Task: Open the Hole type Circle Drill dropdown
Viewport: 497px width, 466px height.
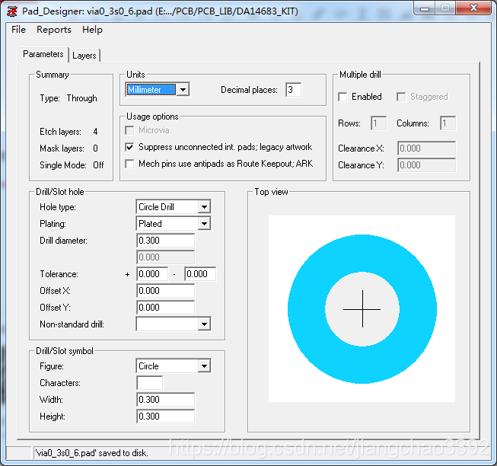Action: pos(174,207)
